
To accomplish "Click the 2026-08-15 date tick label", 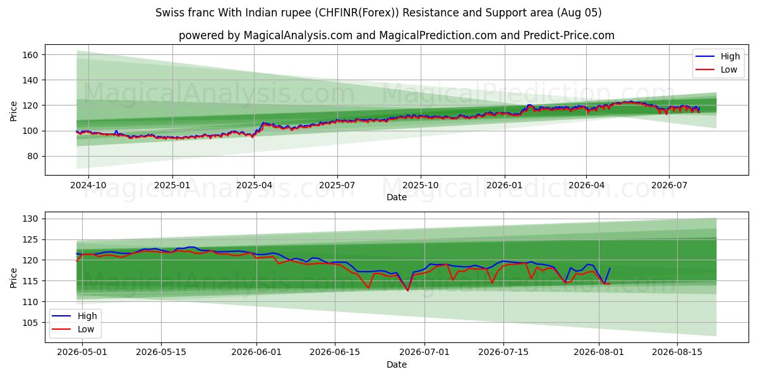I will click(x=677, y=351).
